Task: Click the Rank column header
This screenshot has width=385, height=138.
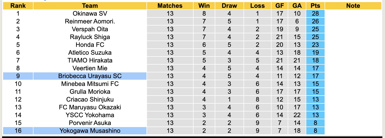Action: tap(18, 6)
